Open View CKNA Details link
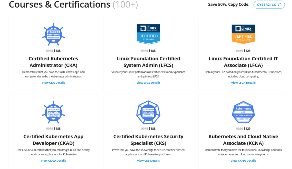Screen dimensions: 292x169 pos(243,160)
